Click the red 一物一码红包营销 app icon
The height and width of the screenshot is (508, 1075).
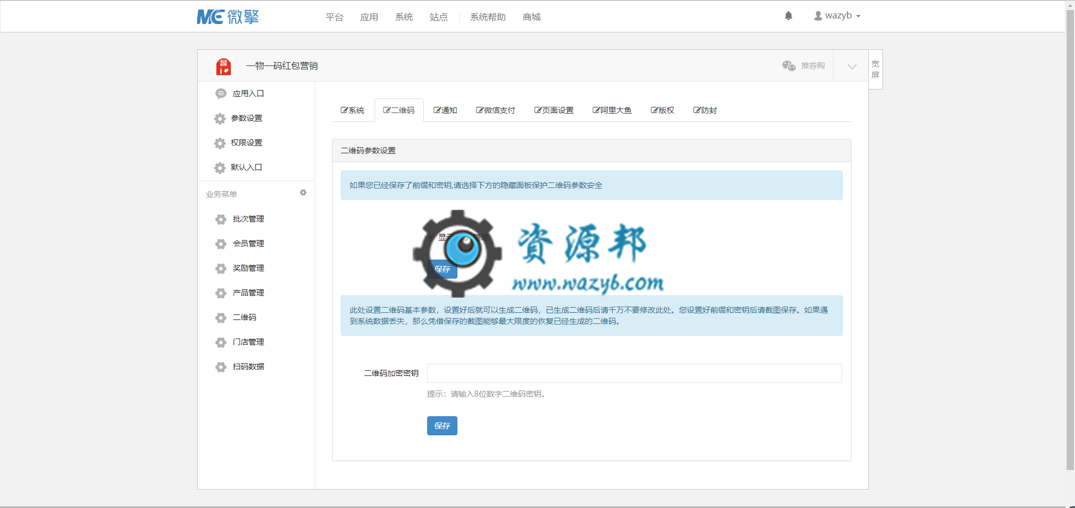click(223, 66)
